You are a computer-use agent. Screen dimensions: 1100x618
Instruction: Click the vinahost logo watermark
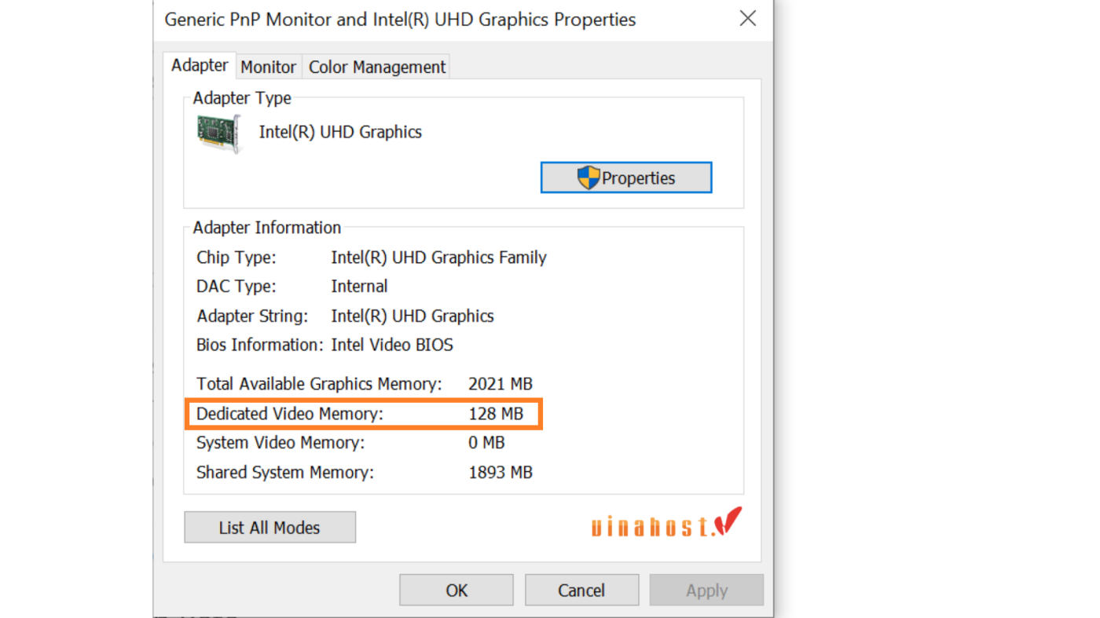666,523
